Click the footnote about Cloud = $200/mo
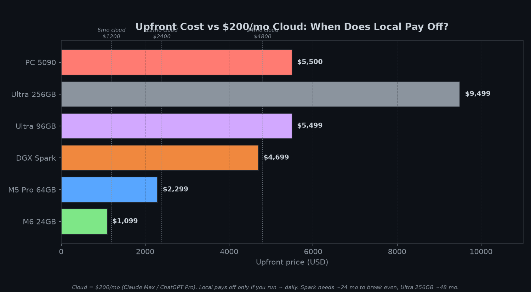The image size is (531, 292). [x=265, y=287]
